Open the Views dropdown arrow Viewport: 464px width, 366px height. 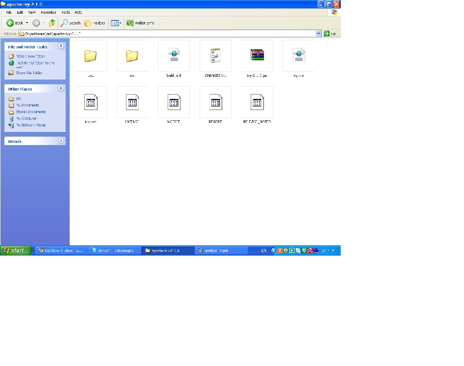point(121,23)
